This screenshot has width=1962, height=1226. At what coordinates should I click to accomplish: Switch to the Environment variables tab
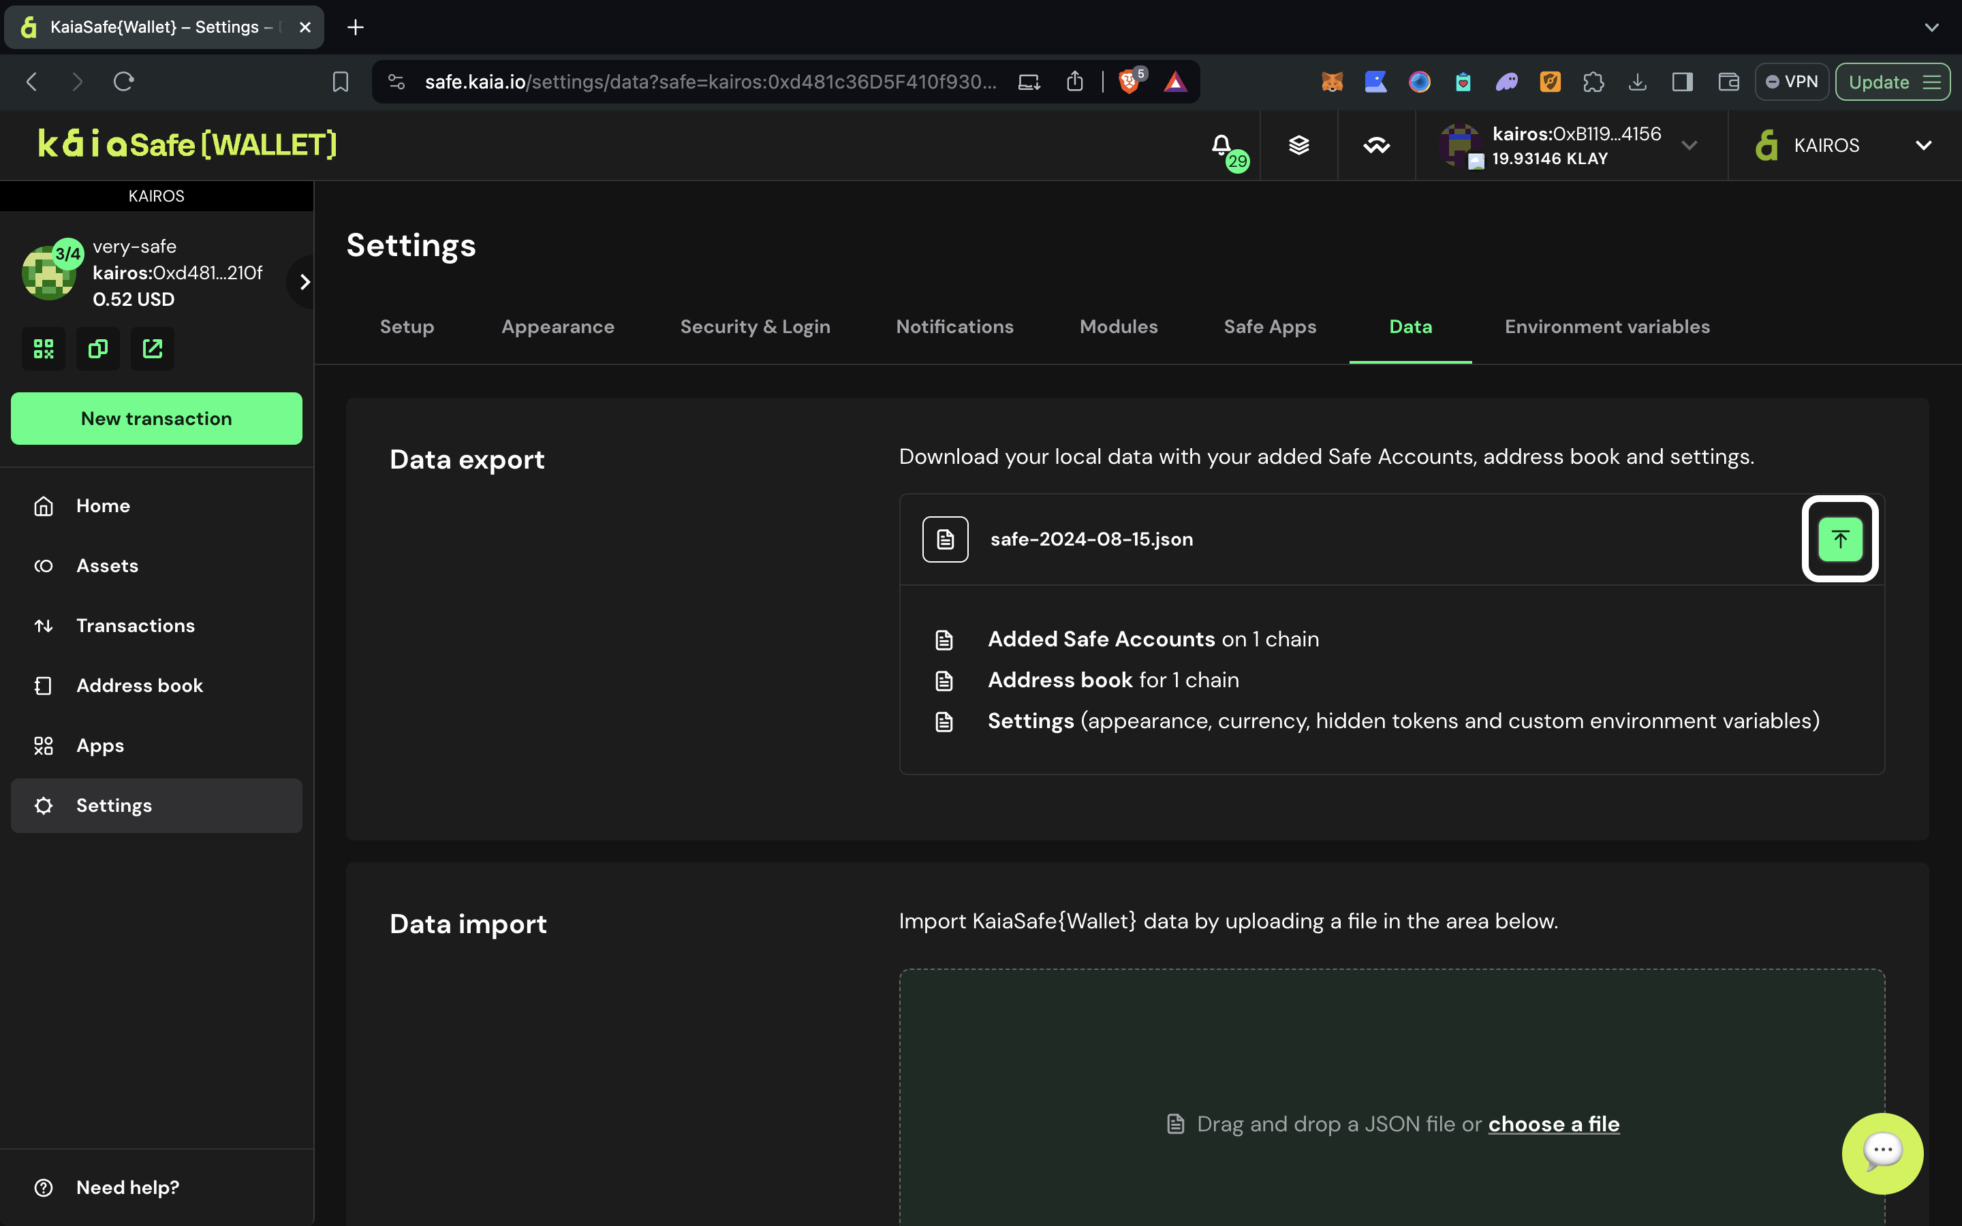pos(1607,327)
